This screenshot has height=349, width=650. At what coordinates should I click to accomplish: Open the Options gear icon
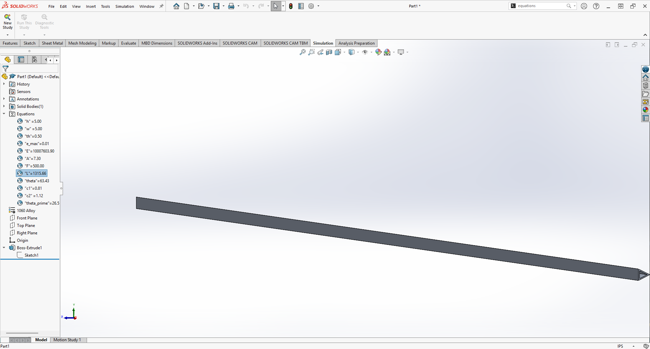pos(311,6)
